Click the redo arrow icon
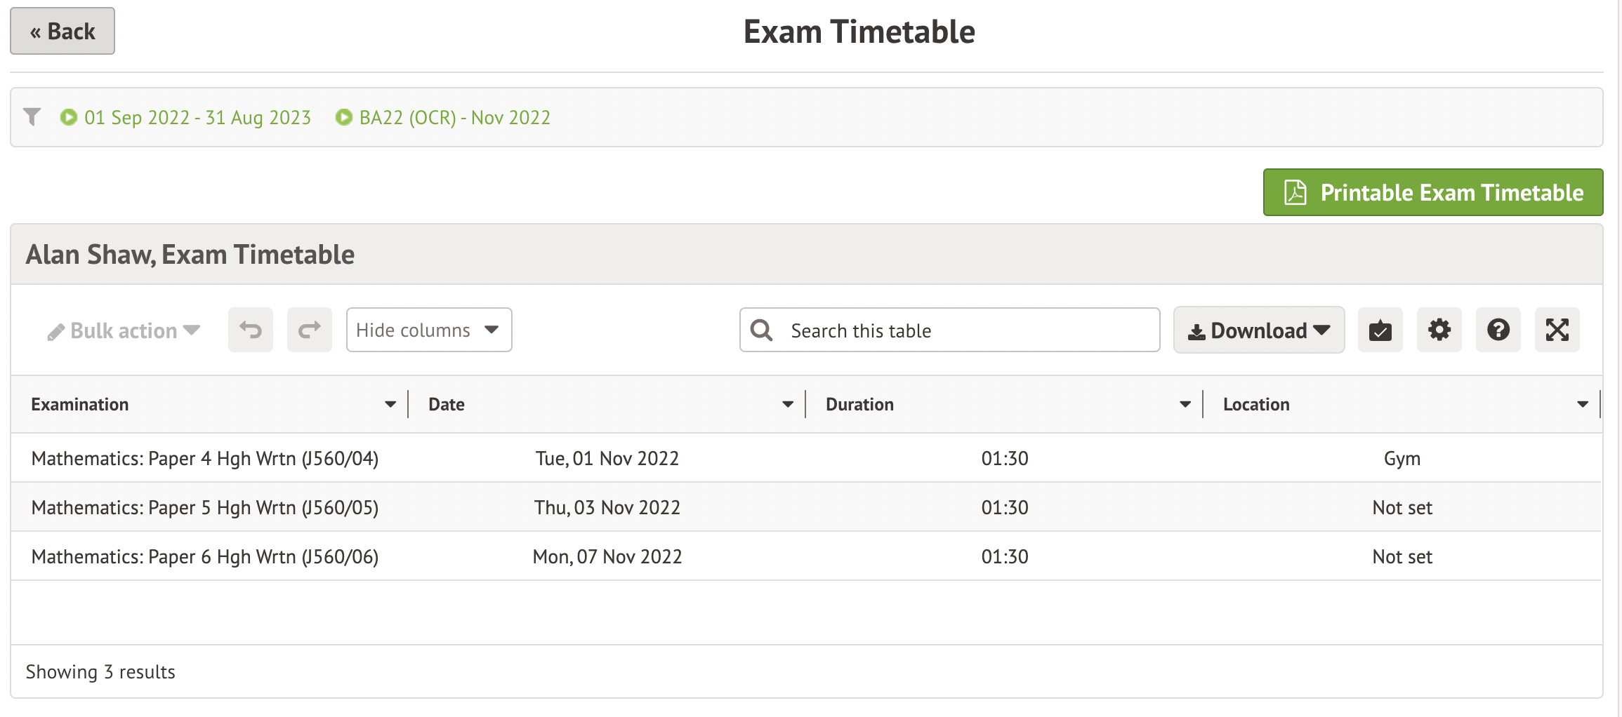The image size is (1622, 717). 309,330
